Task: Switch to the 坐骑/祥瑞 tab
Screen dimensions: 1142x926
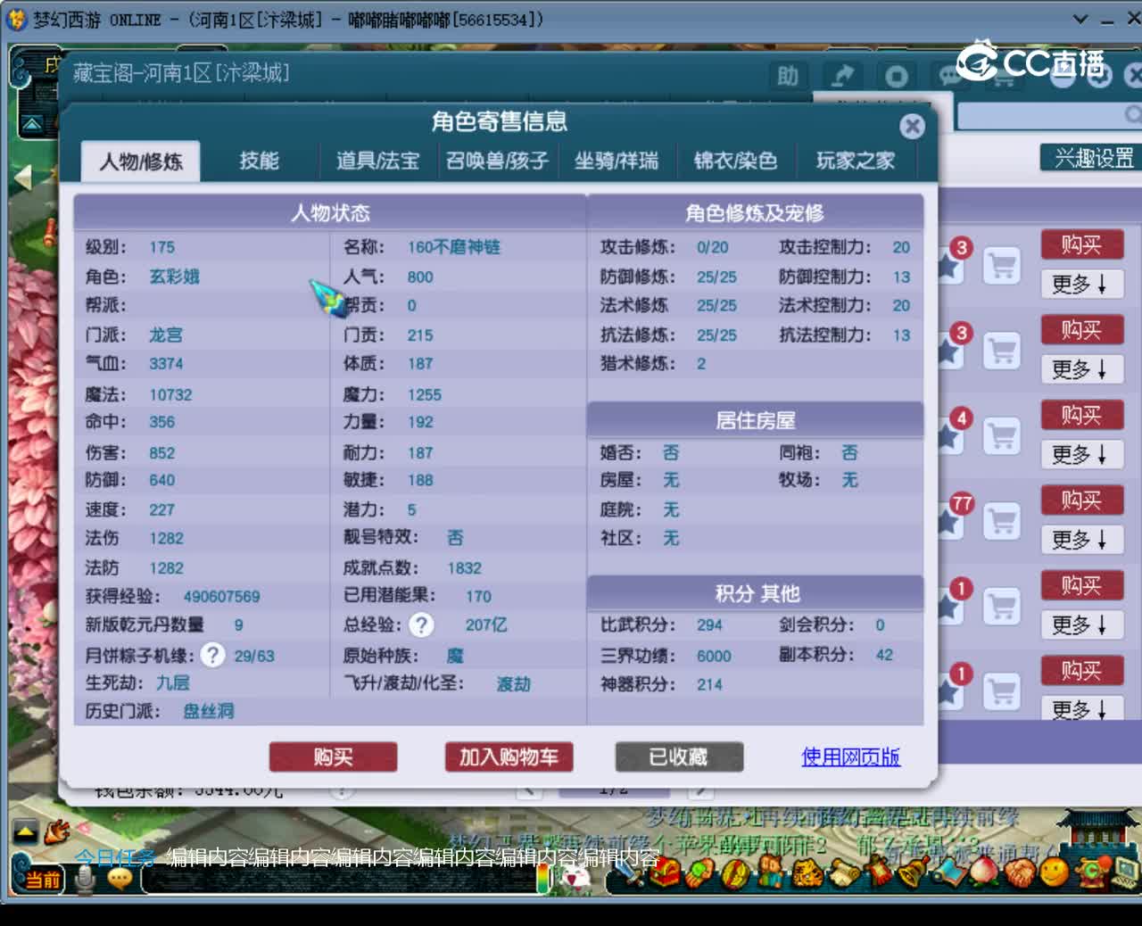Action: [x=617, y=161]
